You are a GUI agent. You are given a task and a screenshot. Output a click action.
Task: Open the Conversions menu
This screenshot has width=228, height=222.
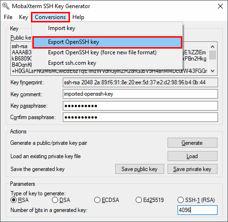50,17
